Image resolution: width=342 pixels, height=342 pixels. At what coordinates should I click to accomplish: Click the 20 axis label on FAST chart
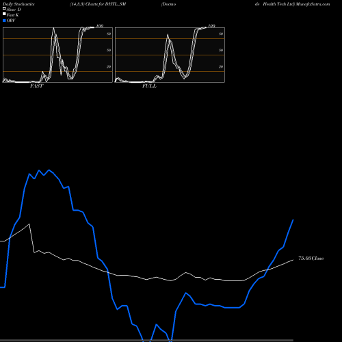click(x=109, y=66)
